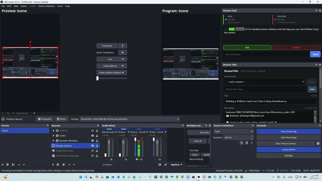
Task: Float the Stream Chat dock
Action: coord(316,11)
